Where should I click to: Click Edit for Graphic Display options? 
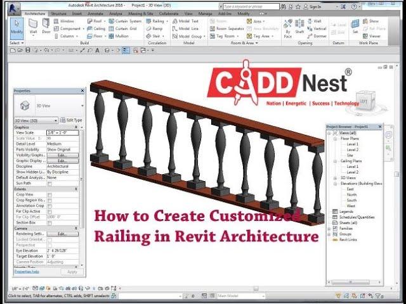[x=62, y=161]
